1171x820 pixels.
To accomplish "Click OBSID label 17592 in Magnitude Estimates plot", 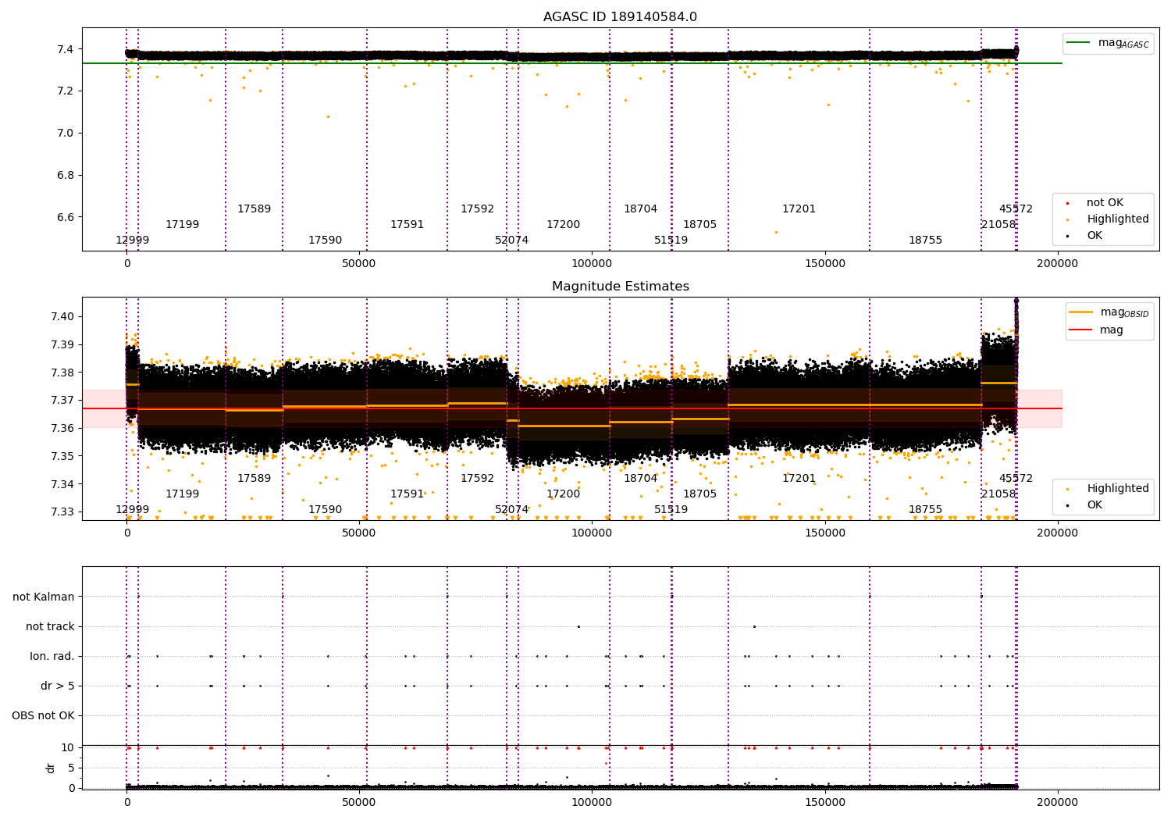I will [477, 479].
